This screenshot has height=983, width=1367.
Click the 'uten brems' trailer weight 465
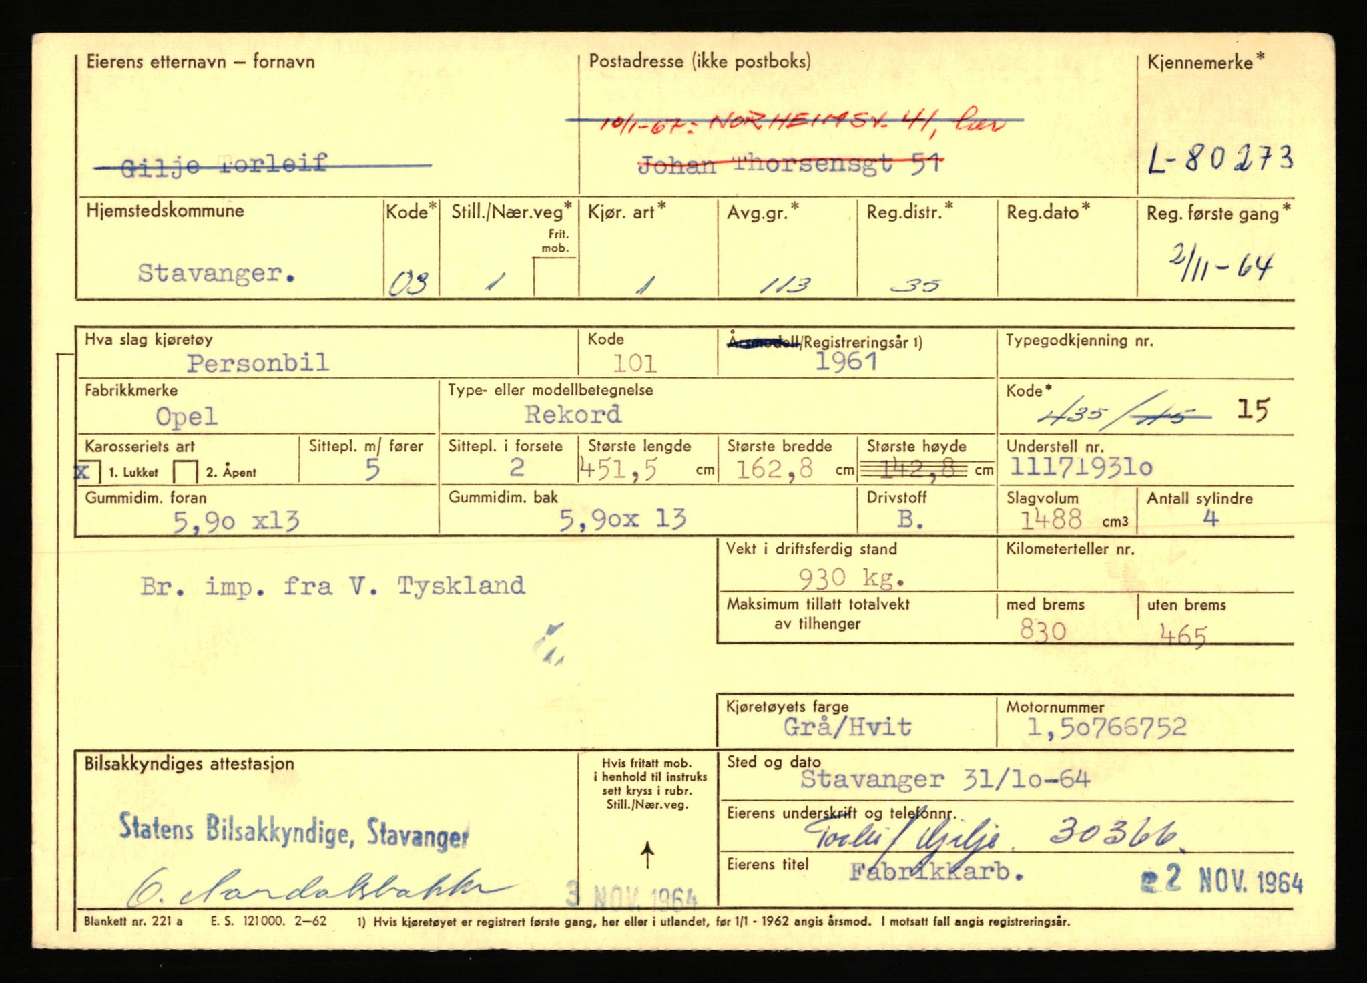pyautogui.click(x=1183, y=634)
